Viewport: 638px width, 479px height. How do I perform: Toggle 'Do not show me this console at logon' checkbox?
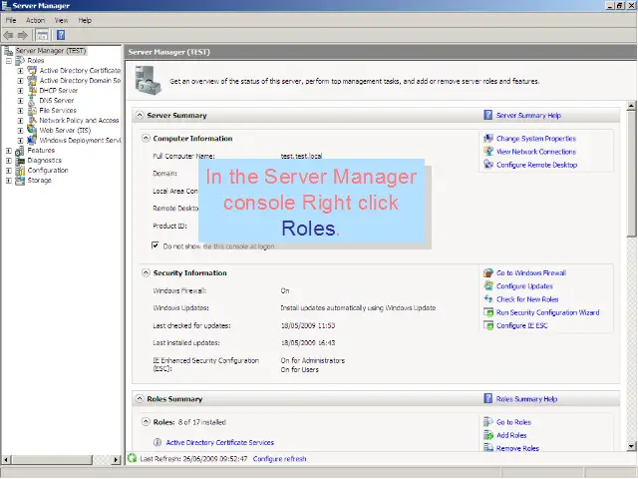pyautogui.click(x=156, y=245)
